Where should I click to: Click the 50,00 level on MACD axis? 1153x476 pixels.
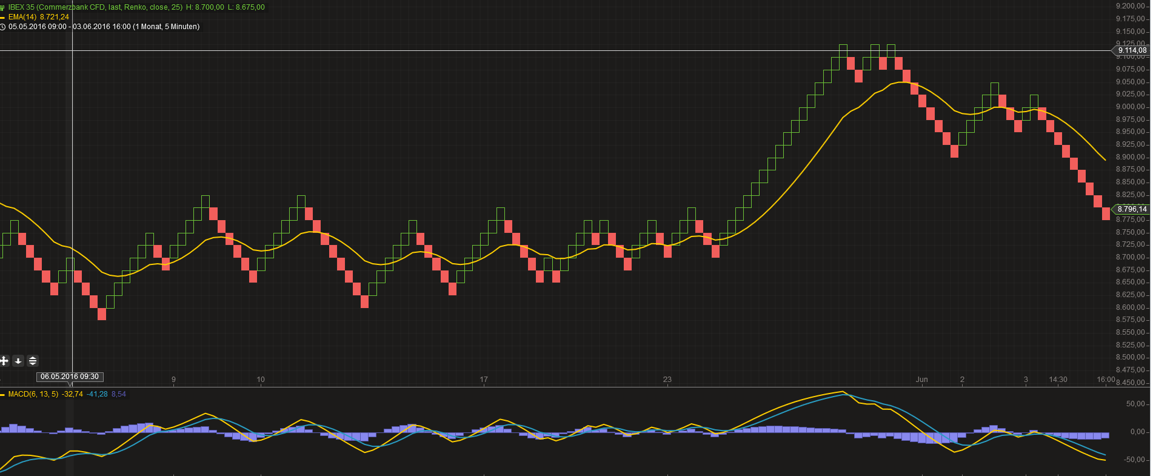click(x=1135, y=404)
